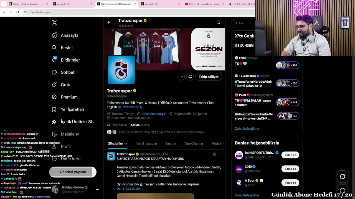Go back with profile header arrow

109,22
